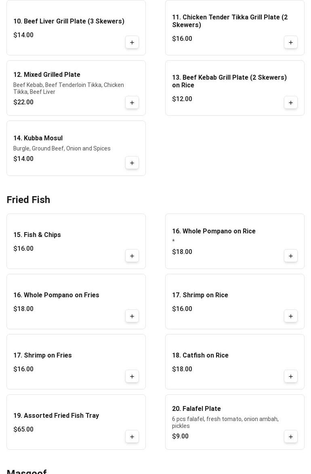Add Chicken Tender Tikka Grill Plate

pyautogui.click(x=291, y=42)
